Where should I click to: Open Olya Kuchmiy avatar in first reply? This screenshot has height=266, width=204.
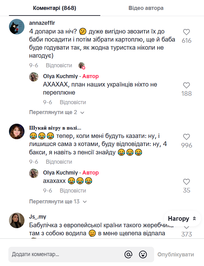(x=34, y=77)
